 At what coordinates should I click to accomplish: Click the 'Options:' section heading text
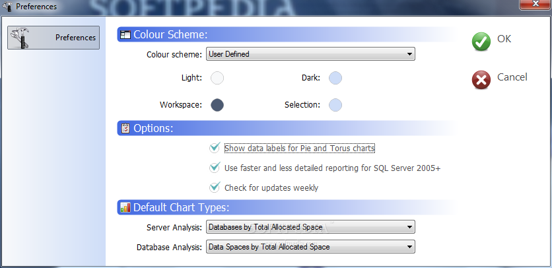(153, 128)
